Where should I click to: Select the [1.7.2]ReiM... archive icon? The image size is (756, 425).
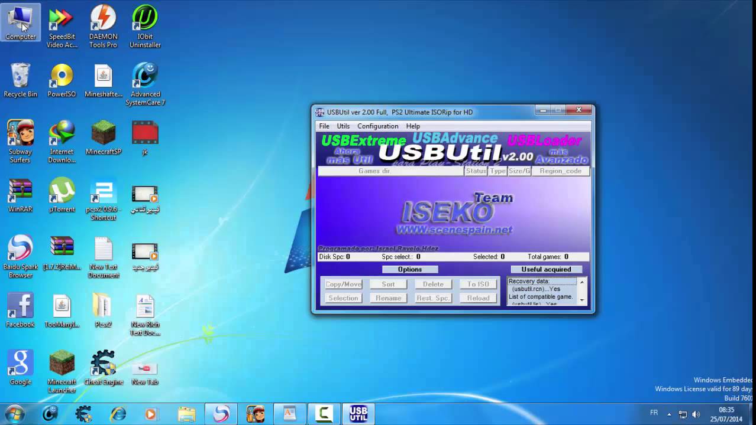click(62, 253)
